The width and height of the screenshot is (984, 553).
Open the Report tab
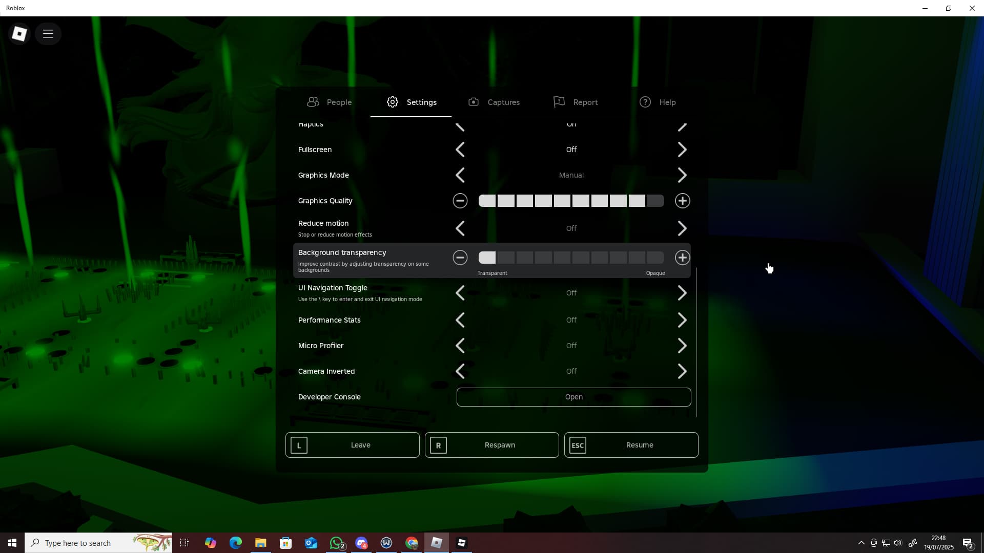(576, 102)
